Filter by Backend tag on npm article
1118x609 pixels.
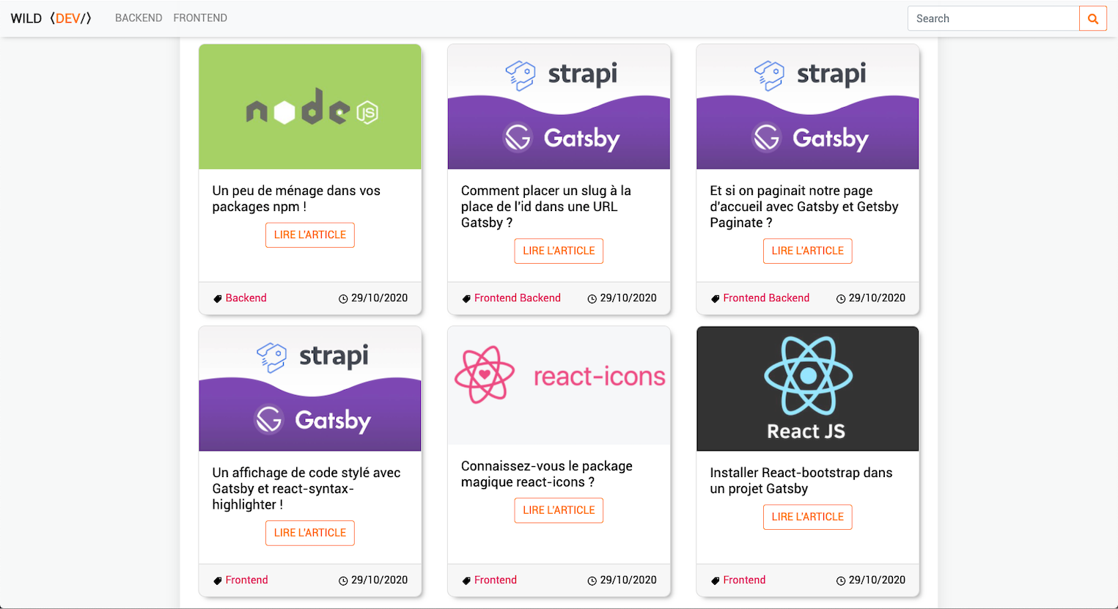click(x=246, y=298)
